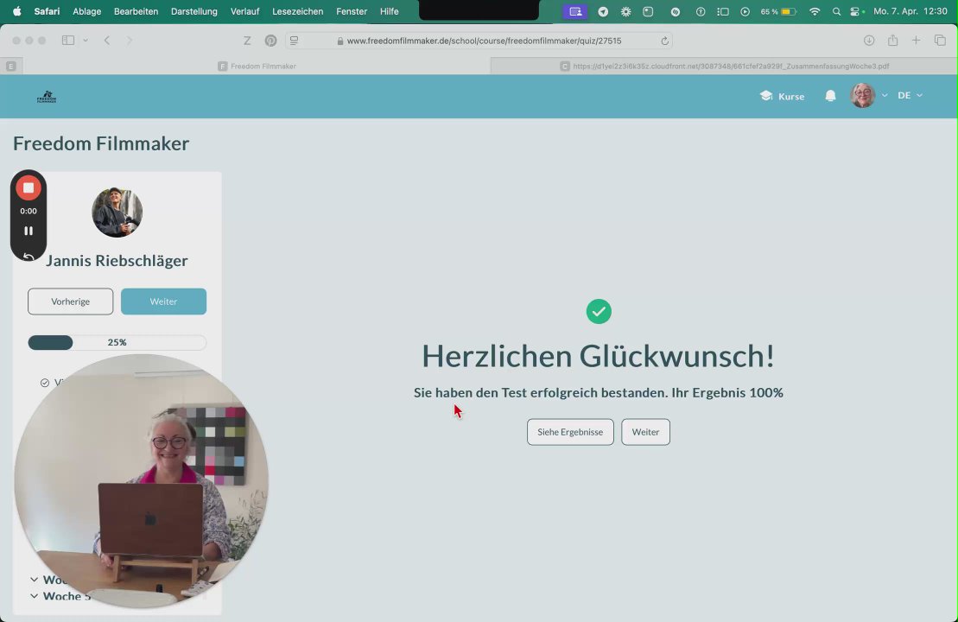The image size is (958, 622).
Task: Click the play circle menu bar icon
Action: [745, 11]
